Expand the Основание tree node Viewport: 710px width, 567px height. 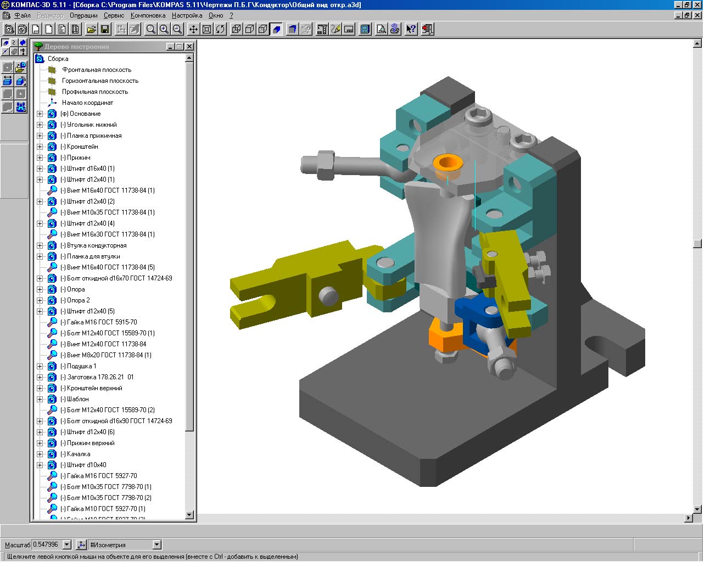click(40, 114)
